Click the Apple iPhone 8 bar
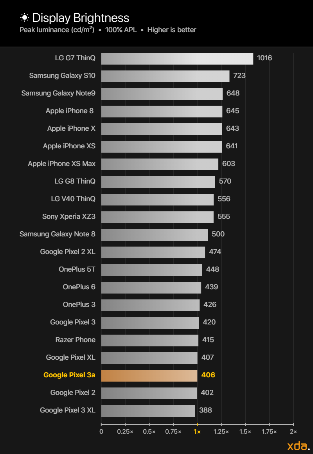This screenshot has width=313, height=454. click(162, 112)
